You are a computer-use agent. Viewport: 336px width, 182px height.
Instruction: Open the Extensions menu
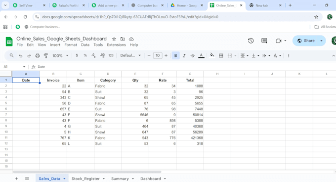pos(116,45)
